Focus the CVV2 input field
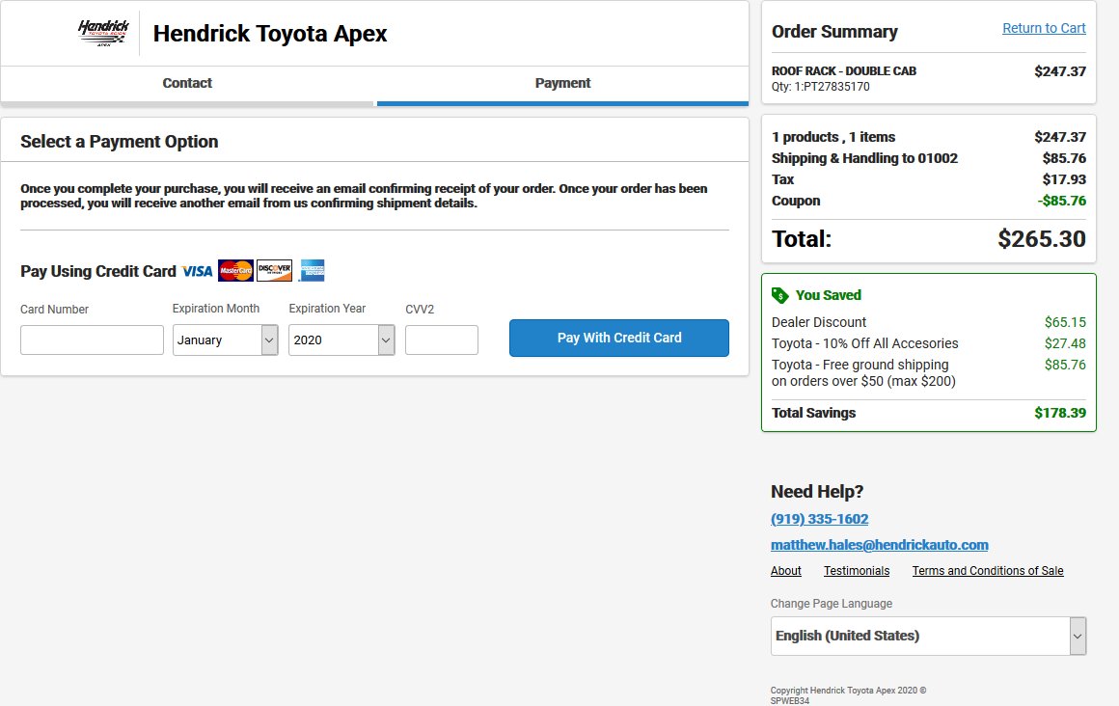Viewport: 1119px width, 706px height. 442,339
